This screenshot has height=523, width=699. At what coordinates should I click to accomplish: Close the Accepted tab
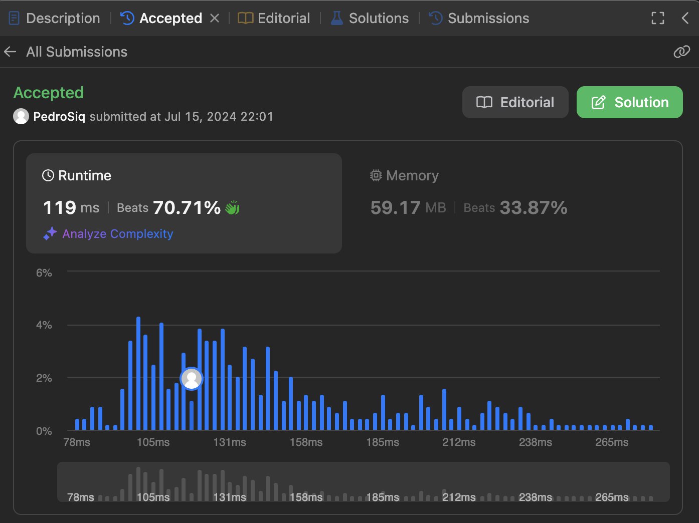click(215, 18)
